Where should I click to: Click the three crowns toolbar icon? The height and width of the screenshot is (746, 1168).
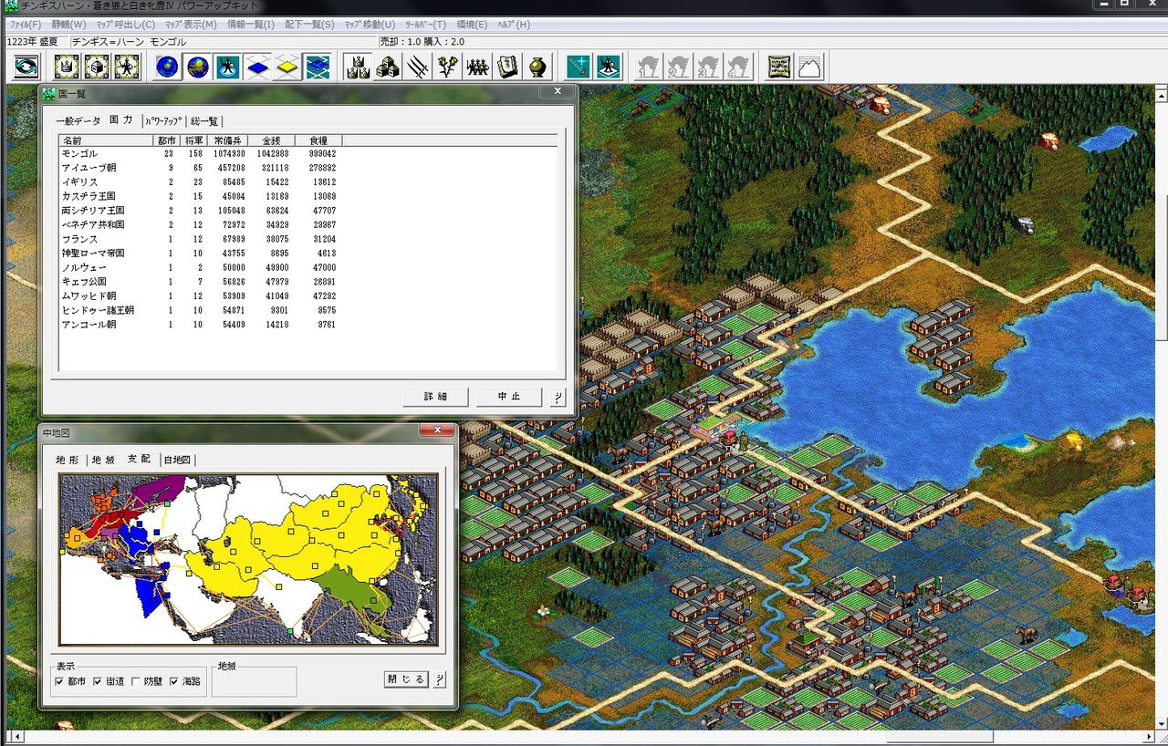(358, 67)
